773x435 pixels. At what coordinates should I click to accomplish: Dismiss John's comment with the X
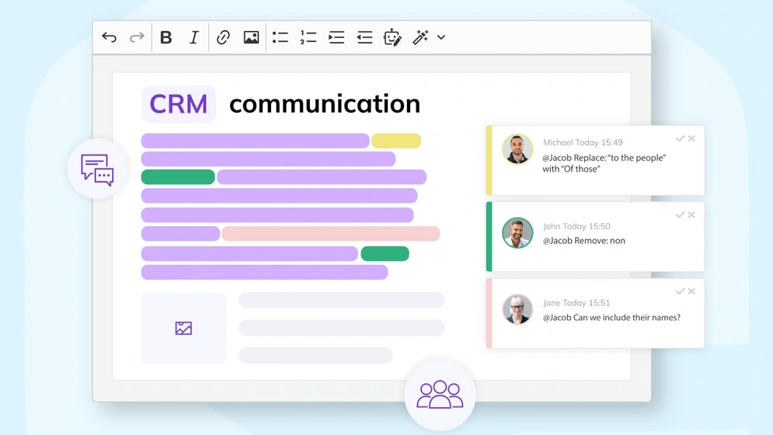691,214
